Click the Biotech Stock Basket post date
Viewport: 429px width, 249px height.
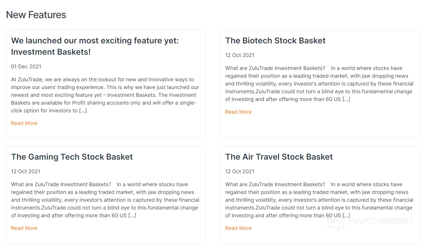click(x=240, y=55)
